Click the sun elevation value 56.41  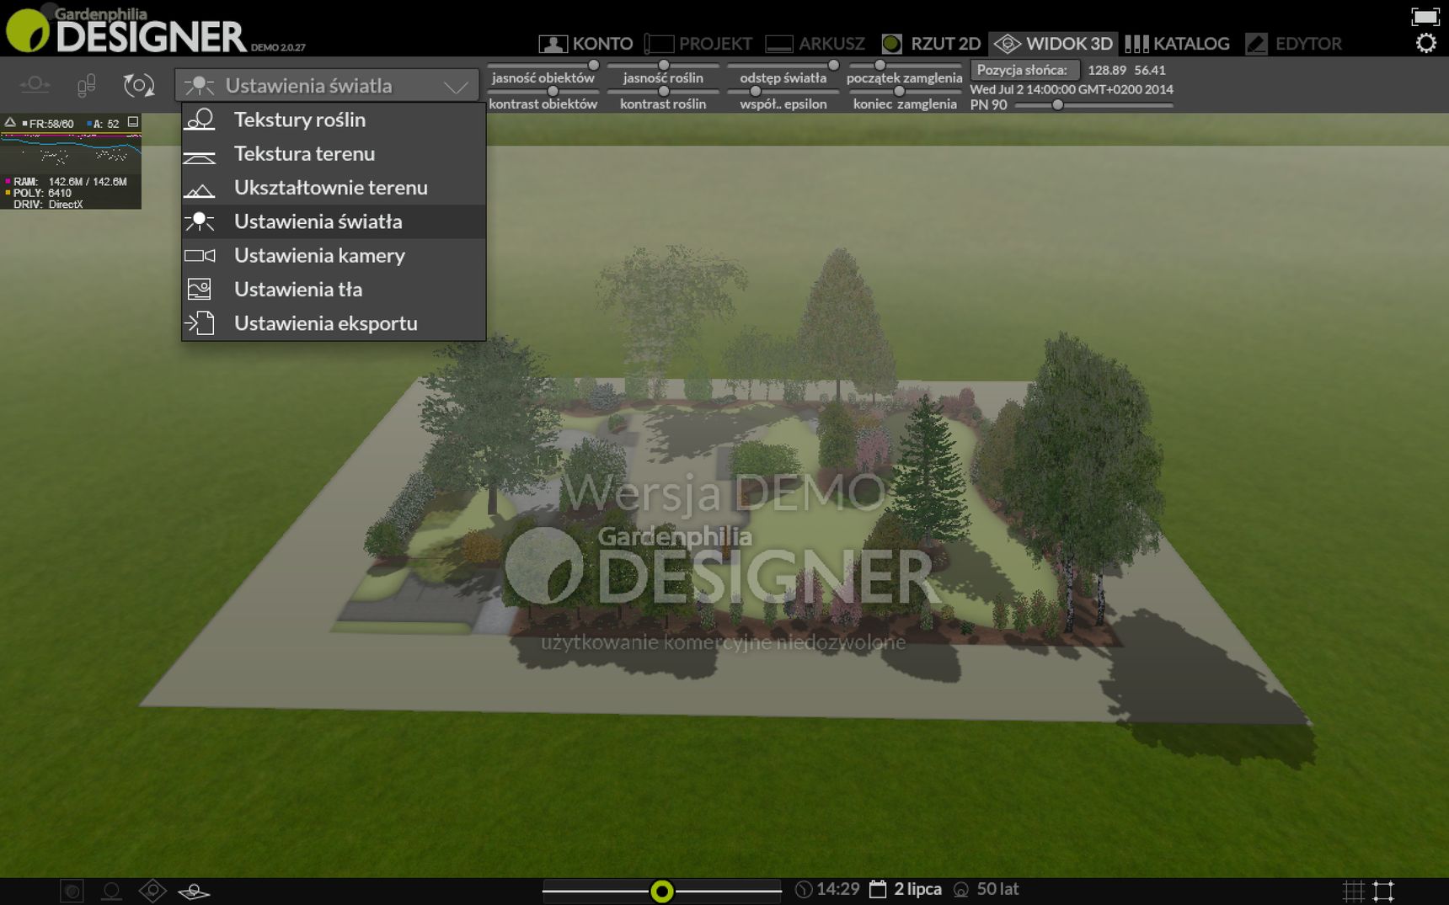tap(1150, 70)
